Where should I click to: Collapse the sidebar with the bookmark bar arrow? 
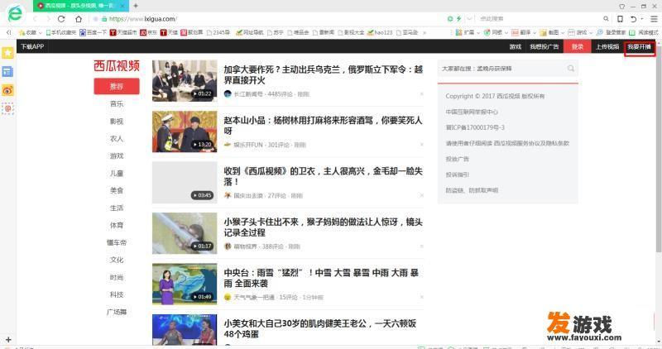point(8,32)
